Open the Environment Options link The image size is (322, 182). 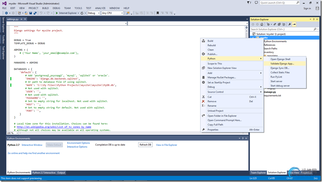pyautogui.click(x=78, y=143)
